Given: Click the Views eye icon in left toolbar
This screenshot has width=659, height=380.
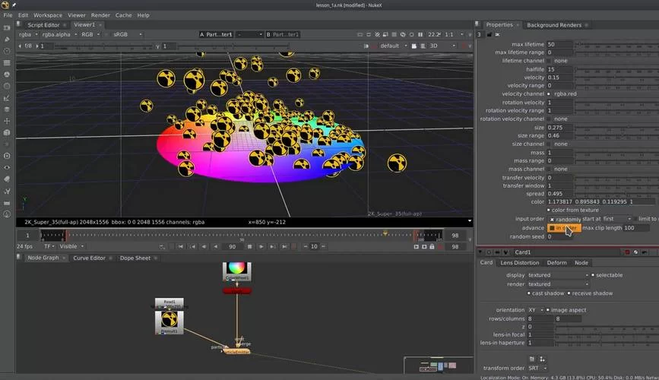Looking at the screenshot, I should point(7,168).
